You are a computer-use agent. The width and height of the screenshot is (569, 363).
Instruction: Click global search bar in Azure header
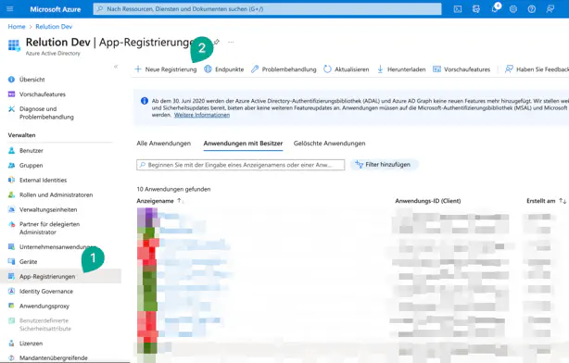(x=268, y=9)
